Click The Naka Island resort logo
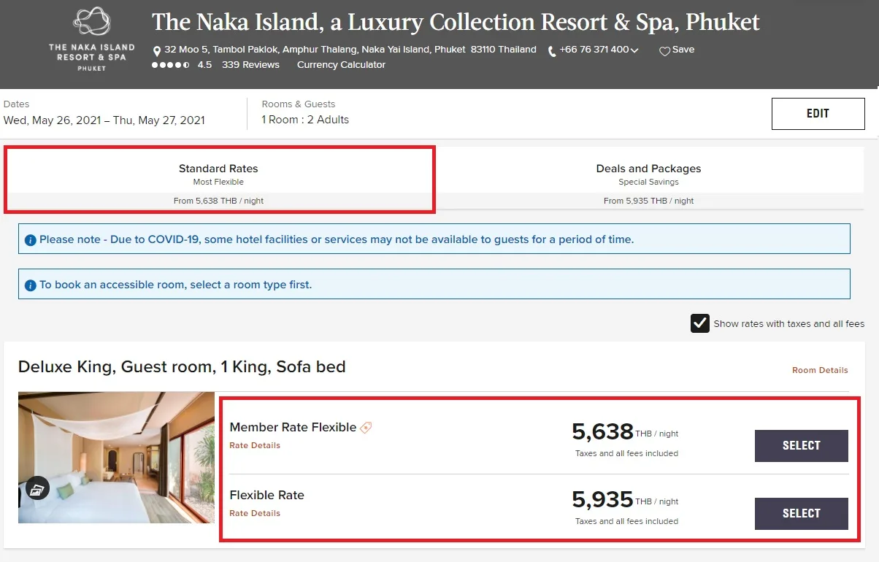879x562 pixels. pyautogui.click(x=92, y=39)
